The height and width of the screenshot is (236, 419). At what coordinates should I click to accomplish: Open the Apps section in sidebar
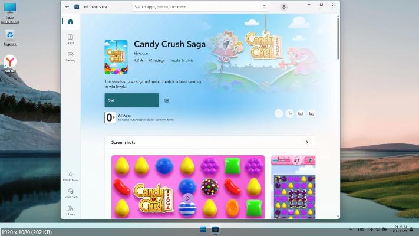tap(70, 39)
